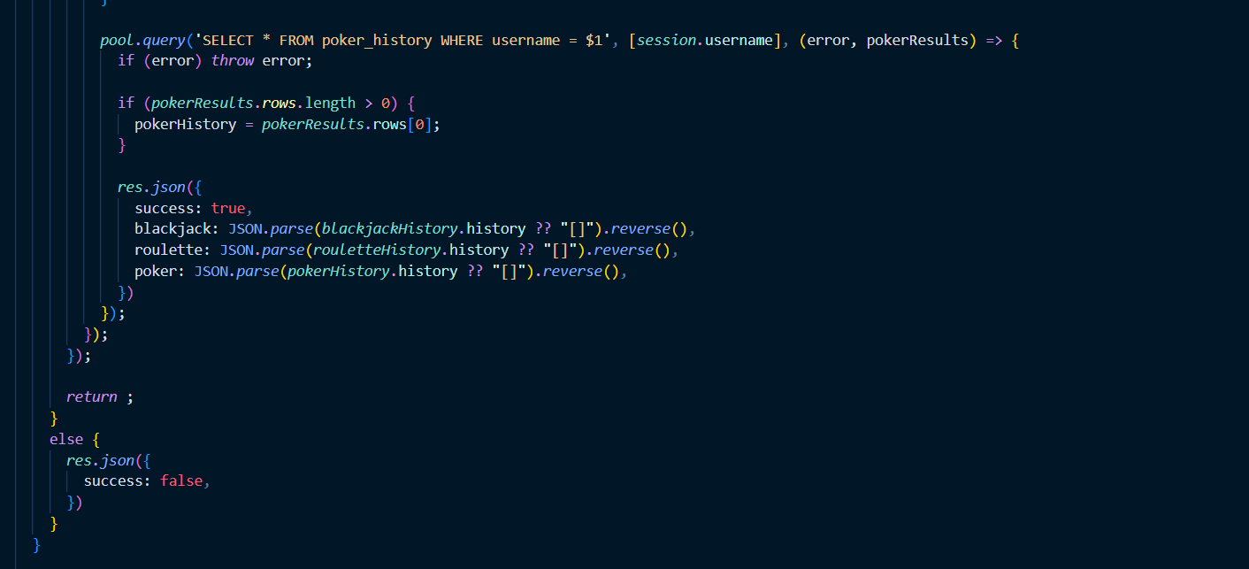Click on session.username in the query parameters
Screen dimensions: 1249x569
pyautogui.click(x=704, y=40)
